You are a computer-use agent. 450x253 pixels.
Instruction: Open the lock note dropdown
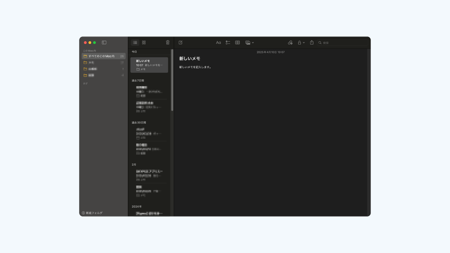pyautogui.click(x=301, y=43)
